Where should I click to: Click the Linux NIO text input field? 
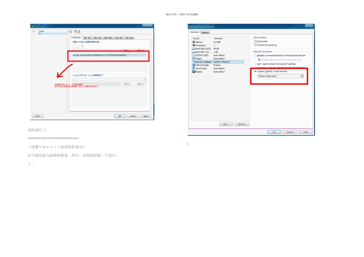pos(97,85)
